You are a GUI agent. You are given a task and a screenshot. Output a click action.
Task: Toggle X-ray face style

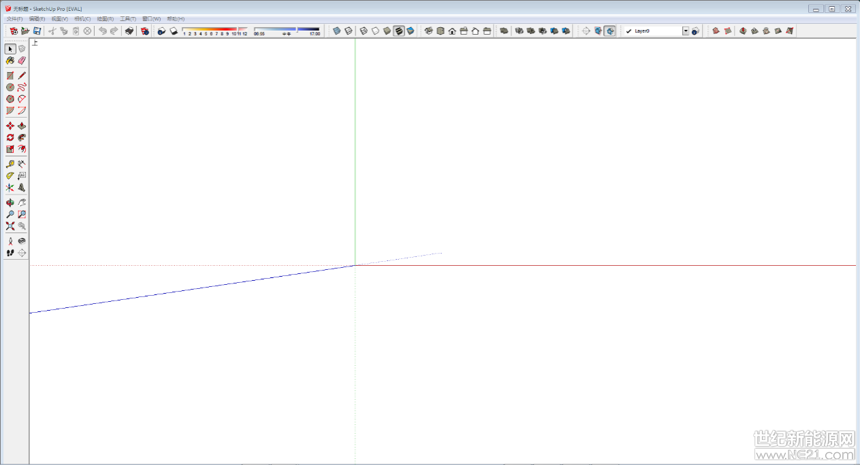click(336, 31)
